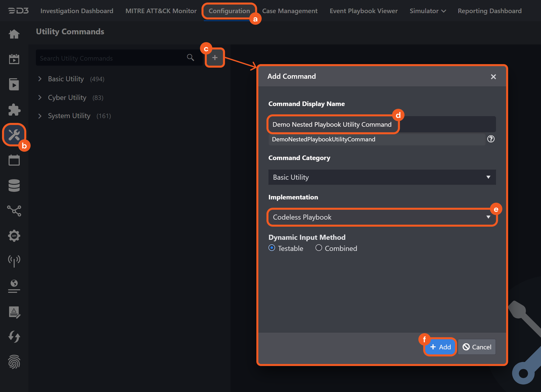Click the help question mark icon
Viewport: 541px width, 392px height.
[x=491, y=139]
